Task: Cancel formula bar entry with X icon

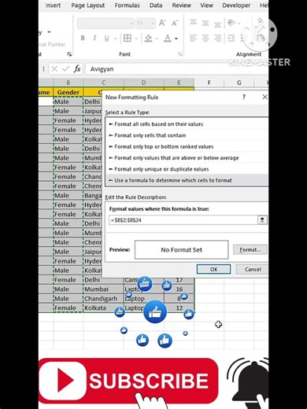Action: (54, 69)
